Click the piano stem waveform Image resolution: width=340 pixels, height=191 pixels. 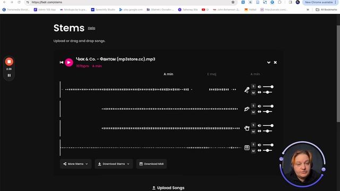pyautogui.click(x=151, y=147)
